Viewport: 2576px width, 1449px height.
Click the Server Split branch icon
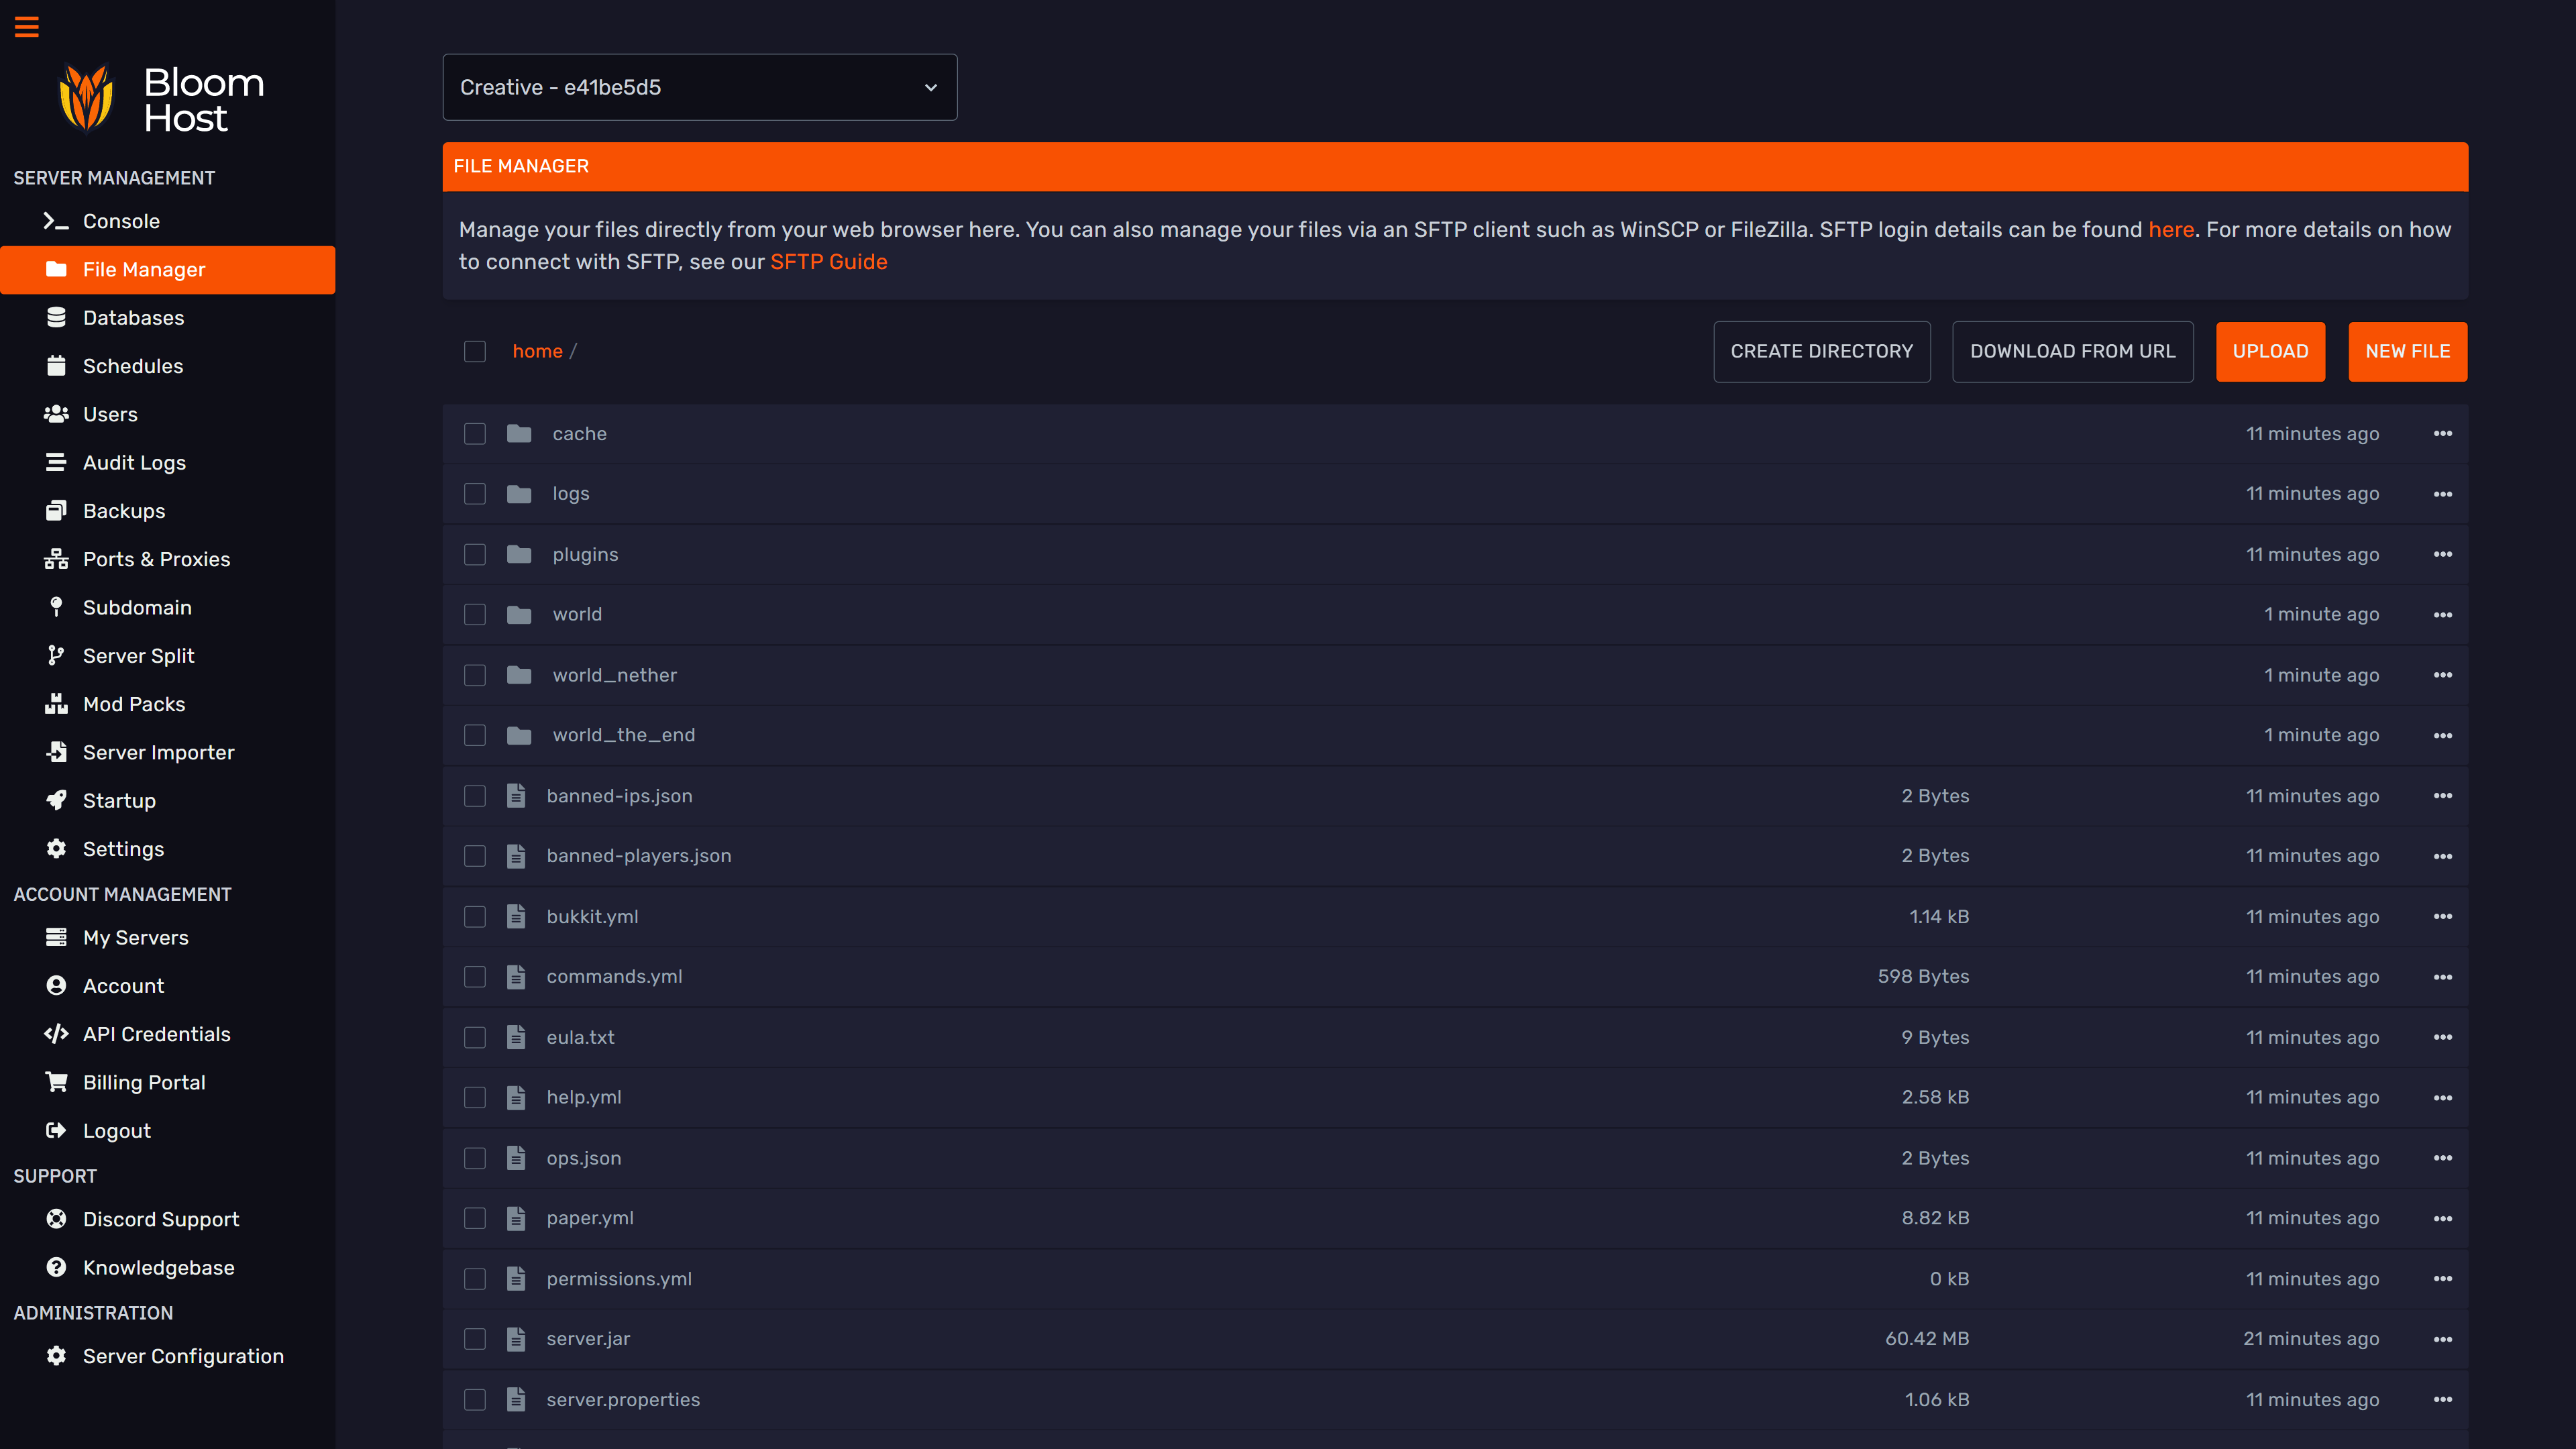coord(56,656)
